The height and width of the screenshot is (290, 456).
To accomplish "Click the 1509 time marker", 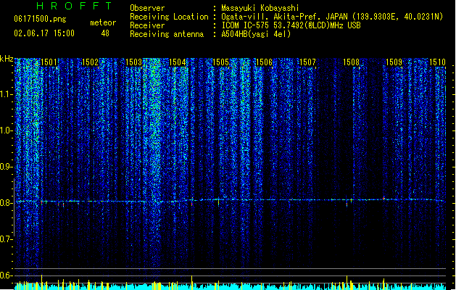I will coord(394,62).
